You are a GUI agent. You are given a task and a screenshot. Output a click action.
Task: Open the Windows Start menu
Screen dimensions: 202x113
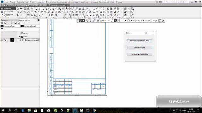click(3, 110)
